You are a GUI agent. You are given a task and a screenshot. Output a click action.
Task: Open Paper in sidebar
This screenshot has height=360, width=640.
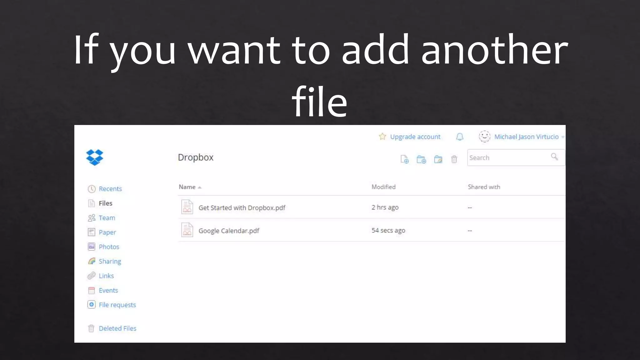pyautogui.click(x=107, y=232)
